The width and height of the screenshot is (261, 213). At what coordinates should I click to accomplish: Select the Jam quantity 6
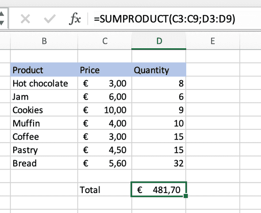[159, 97]
